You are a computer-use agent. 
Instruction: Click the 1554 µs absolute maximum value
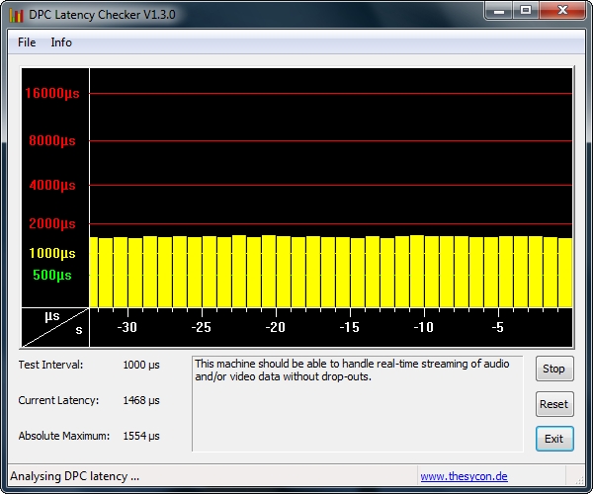coord(141,436)
